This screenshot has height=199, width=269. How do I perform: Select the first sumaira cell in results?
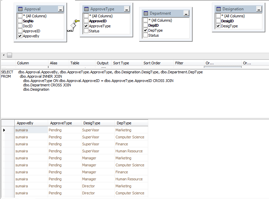[31, 130]
